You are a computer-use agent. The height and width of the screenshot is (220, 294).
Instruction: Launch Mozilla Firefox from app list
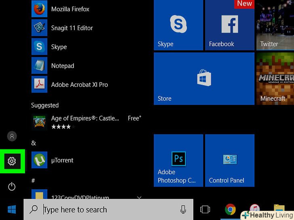(x=70, y=9)
